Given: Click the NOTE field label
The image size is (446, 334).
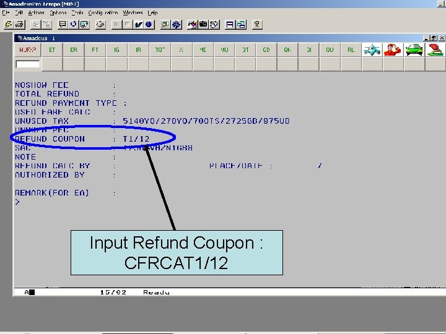Looking at the screenshot, I should tap(25, 156).
